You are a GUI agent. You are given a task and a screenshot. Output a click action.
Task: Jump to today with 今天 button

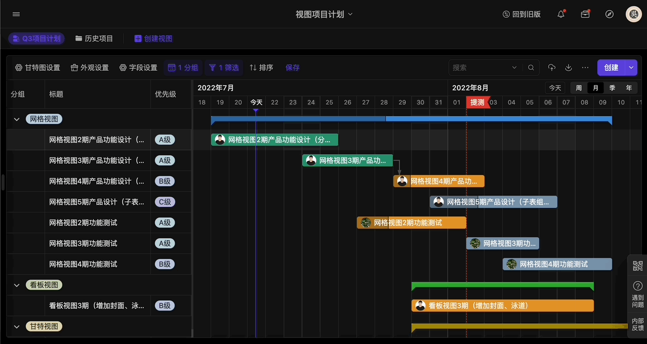[x=555, y=88]
